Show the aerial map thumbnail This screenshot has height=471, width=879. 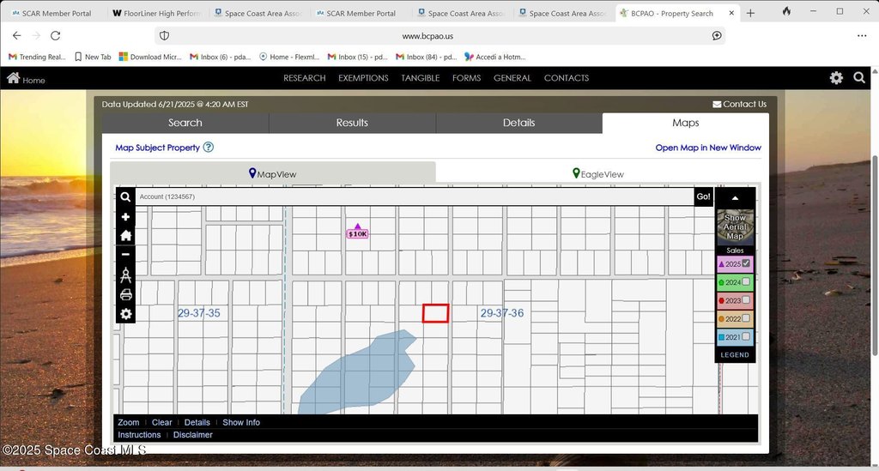[735, 226]
